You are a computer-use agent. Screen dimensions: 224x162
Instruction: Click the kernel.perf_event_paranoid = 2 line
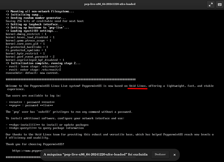pyautogui.click(x=30, y=57)
